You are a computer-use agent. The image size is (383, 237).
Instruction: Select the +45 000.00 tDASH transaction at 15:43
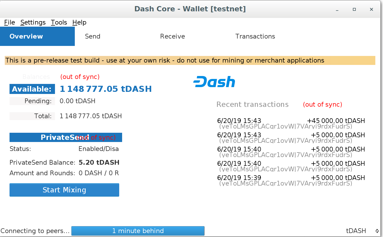point(291,124)
